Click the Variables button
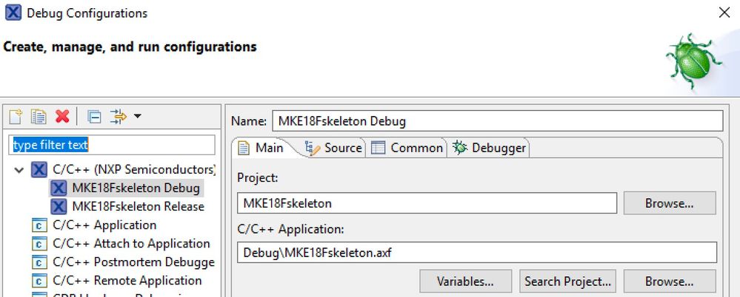Screen dimensions: 740x297 pyautogui.click(x=465, y=281)
